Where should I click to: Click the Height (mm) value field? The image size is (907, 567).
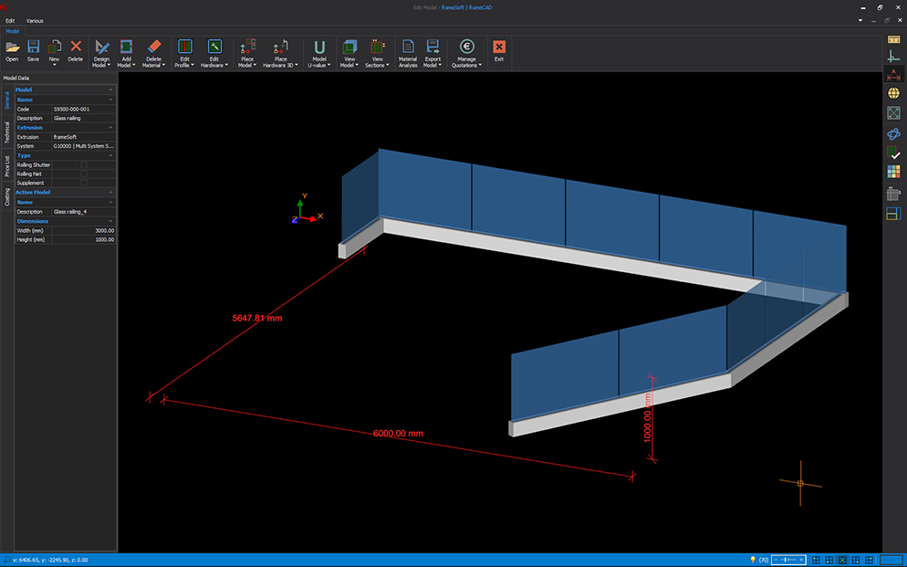[x=84, y=239]
